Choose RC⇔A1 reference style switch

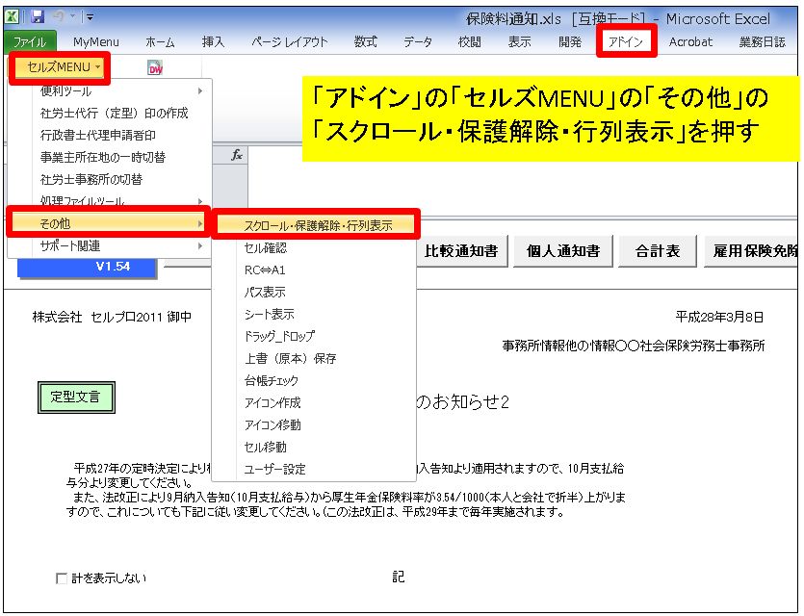coord(314,270)
